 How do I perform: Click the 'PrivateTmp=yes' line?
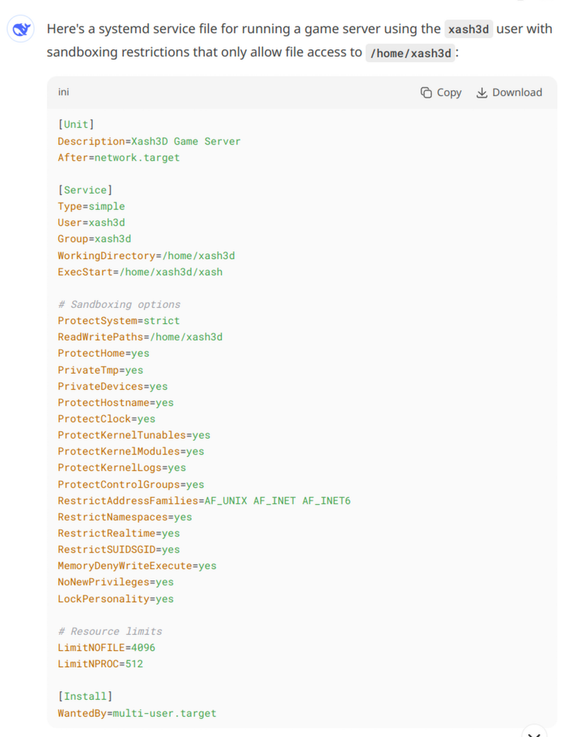(100, 371)
